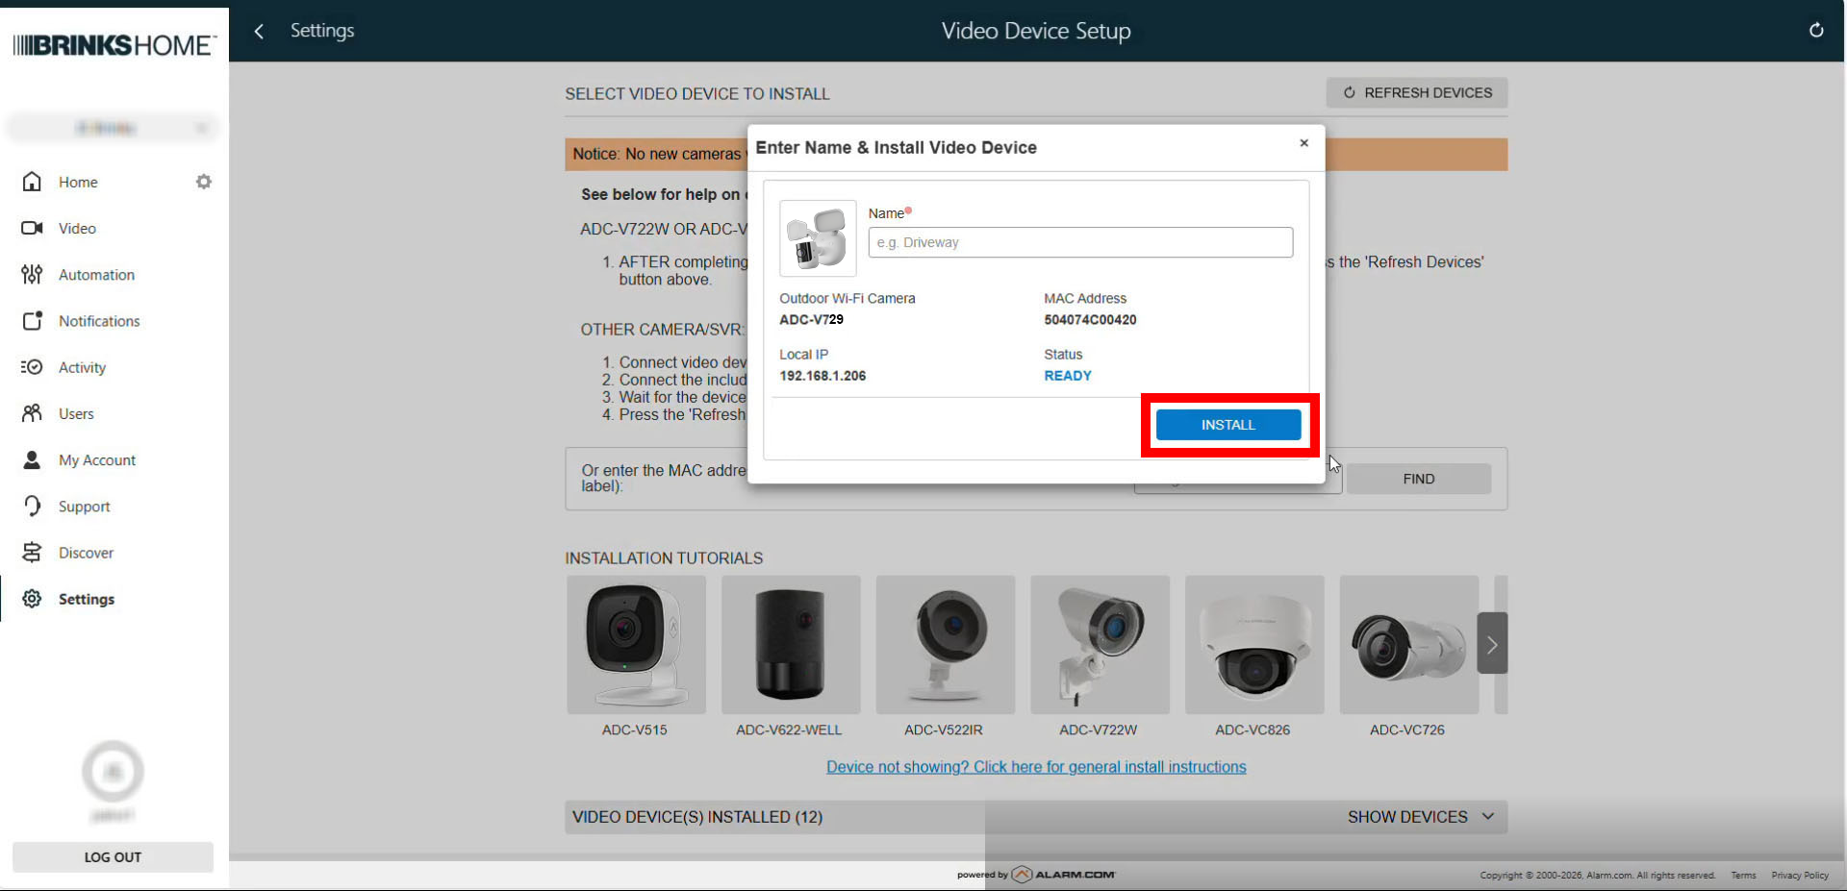Click the Settings gear icon in sidebar

32,599
